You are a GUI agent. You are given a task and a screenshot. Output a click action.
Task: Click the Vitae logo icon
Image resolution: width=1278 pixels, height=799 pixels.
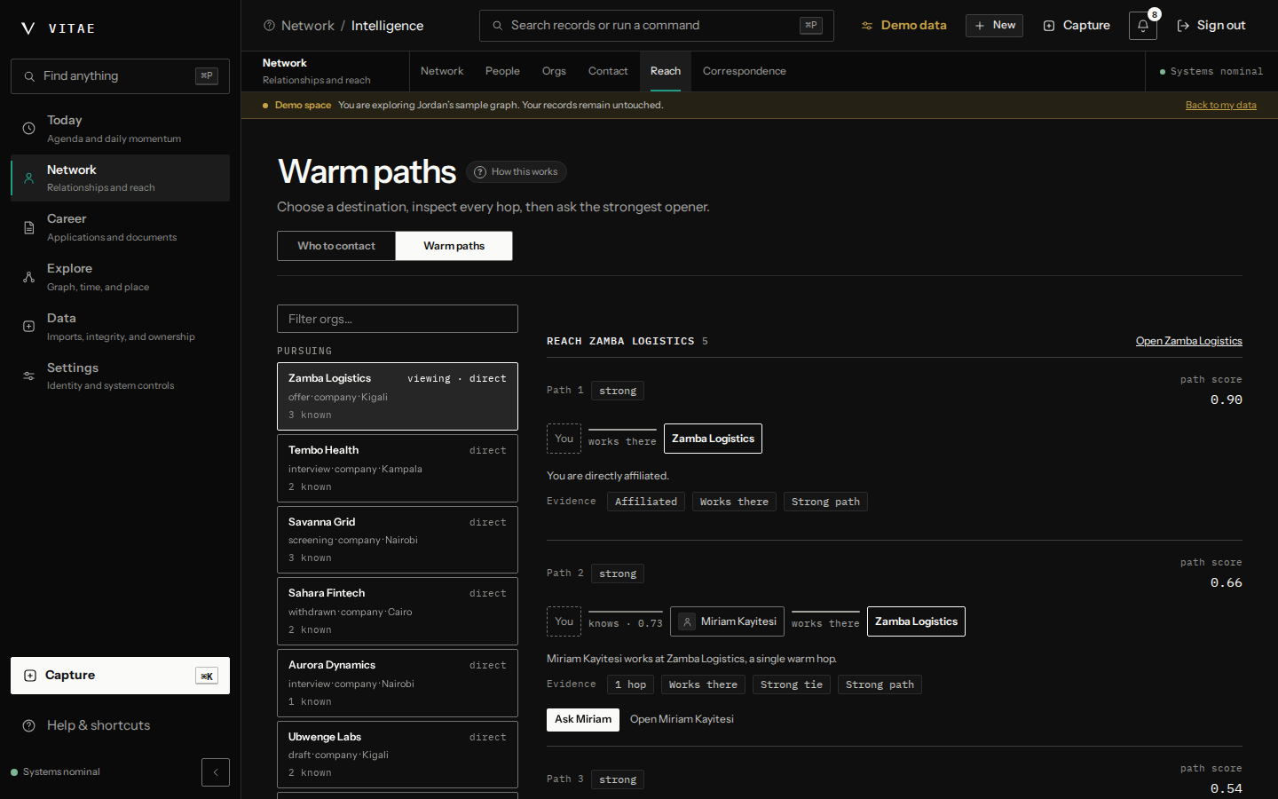[x=28, y=28]
